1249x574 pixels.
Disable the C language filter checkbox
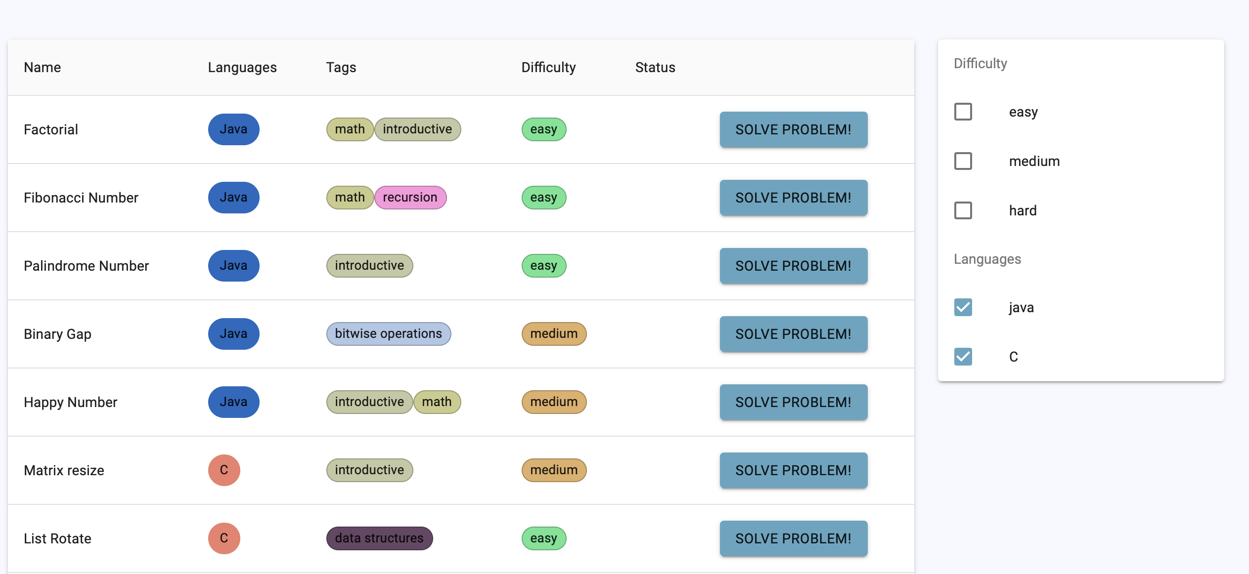click(963, 357)
